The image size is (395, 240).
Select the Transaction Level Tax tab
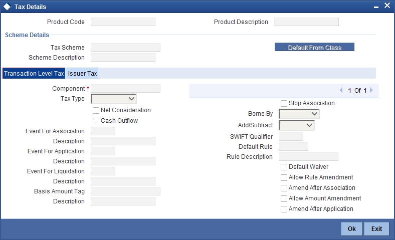(x=34, y=73)
